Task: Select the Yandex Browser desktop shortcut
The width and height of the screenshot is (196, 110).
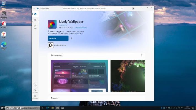Action: pos(4,35)
